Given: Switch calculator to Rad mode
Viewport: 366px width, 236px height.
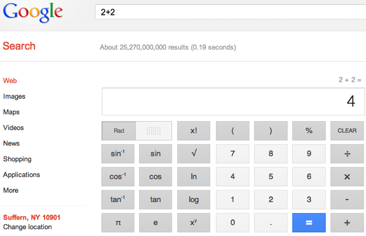Looking at the screenshot, I should [119, 131].
